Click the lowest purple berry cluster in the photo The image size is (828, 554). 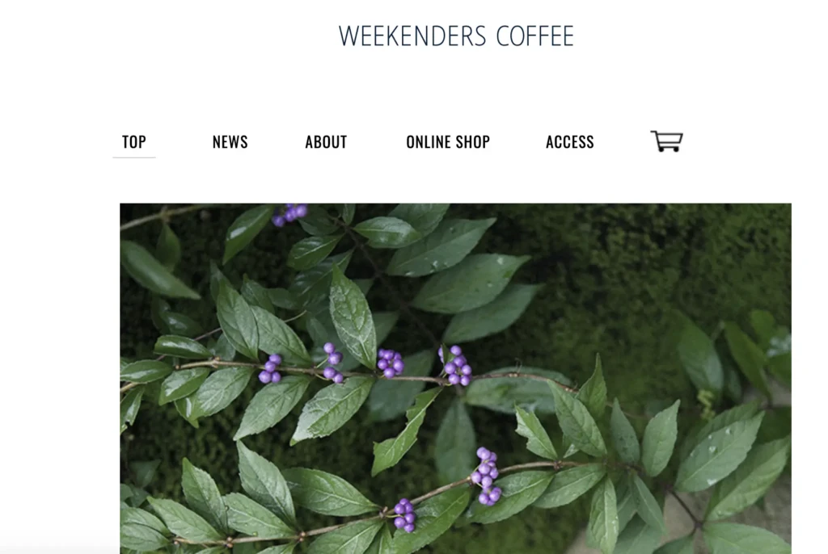click(x=405, y=515)
